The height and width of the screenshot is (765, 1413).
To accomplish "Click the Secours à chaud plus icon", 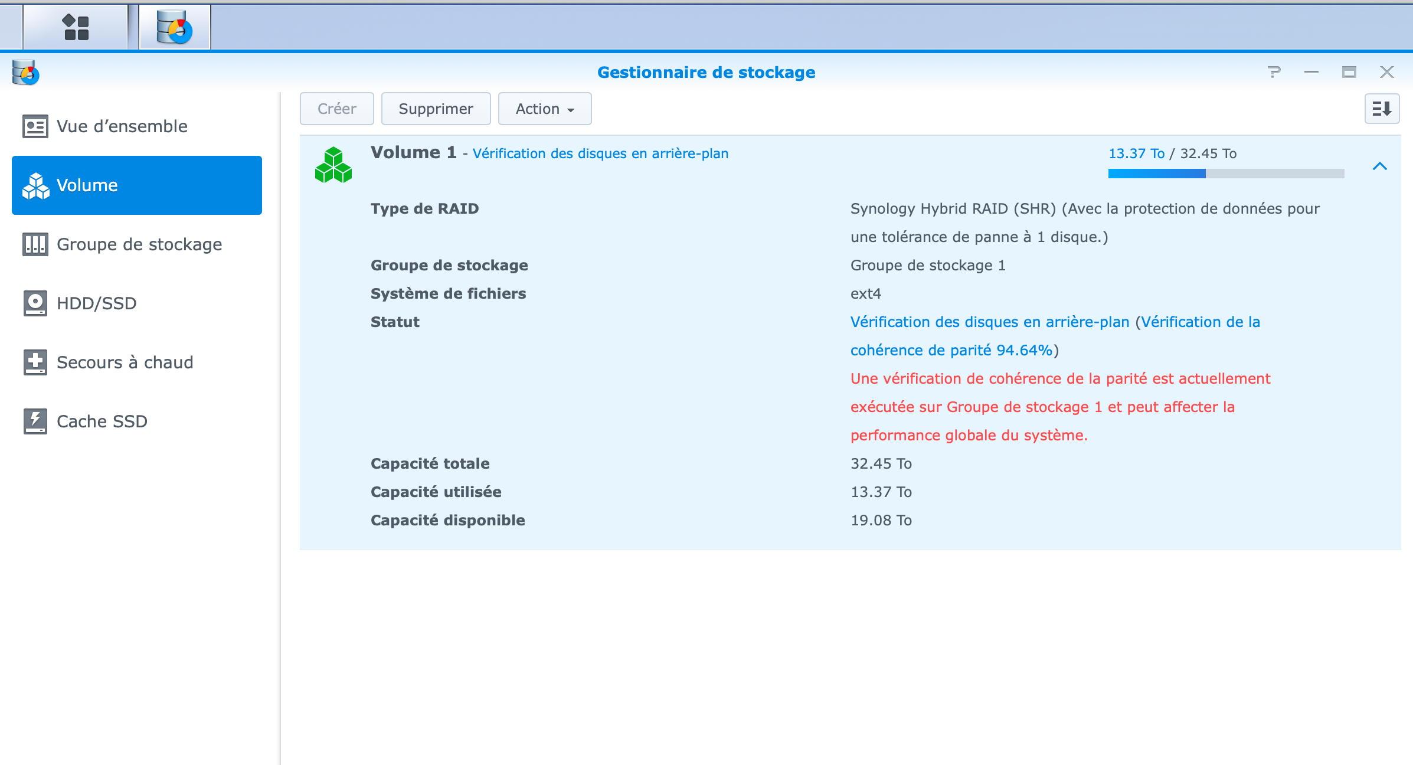I will click(35, 362).
